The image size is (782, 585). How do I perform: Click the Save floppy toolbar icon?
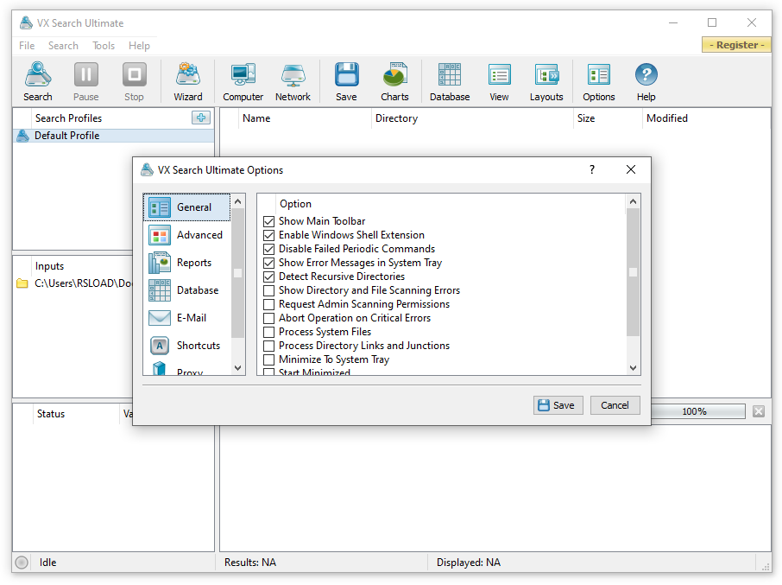tap(346, 81)
